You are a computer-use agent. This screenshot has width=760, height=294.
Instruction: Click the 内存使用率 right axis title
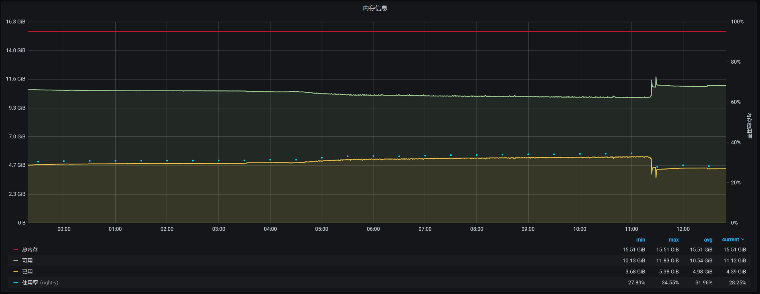[x=749, y=125]
